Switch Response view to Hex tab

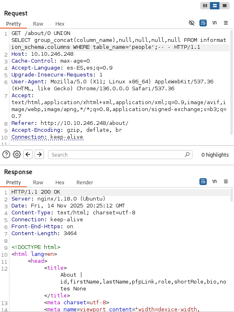60,183
